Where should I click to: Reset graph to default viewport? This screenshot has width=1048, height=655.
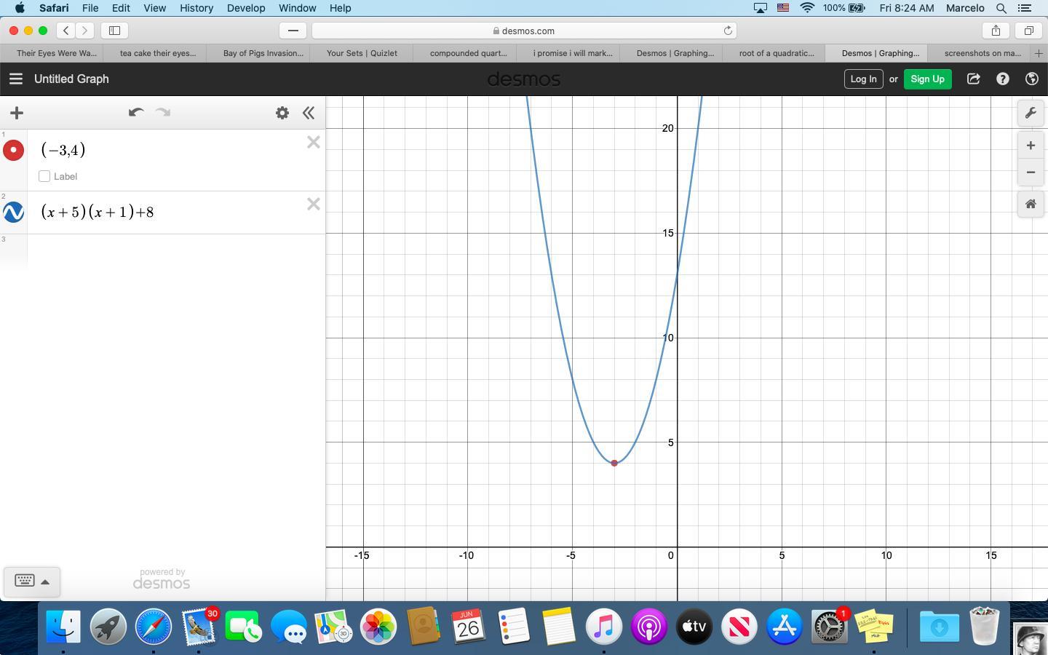click(x=1031, y=204)
